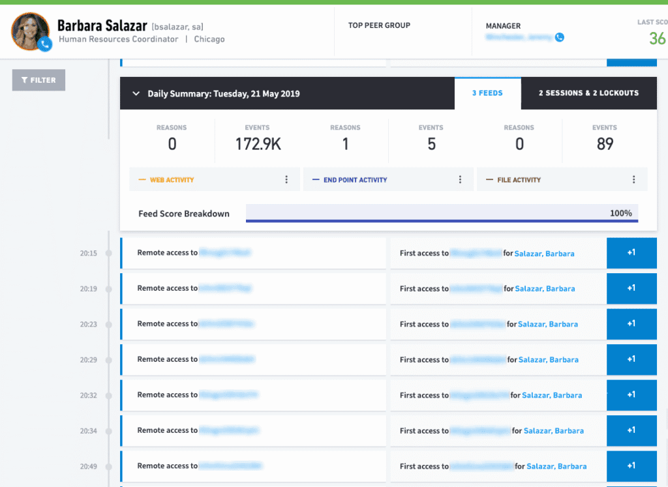Viewport: 668px width, 487px height.
Task: Click the +1 score button for 20:23
Action: pyautogui.click(x=631, y=324)
